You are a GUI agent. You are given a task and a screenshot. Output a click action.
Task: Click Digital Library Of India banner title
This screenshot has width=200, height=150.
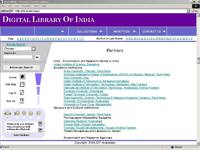tap(48, 19)
